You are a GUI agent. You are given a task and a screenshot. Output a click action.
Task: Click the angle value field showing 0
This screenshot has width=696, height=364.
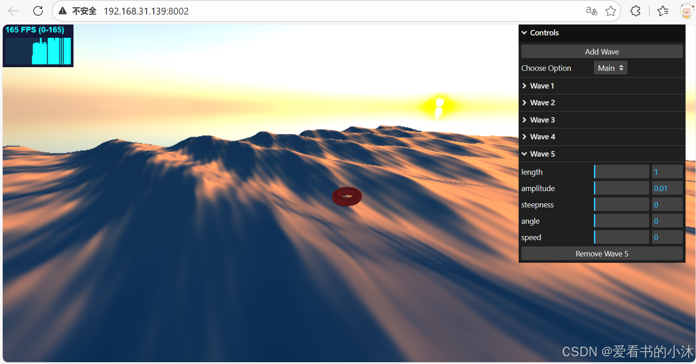pyautogui.click(x=667, y=221)
